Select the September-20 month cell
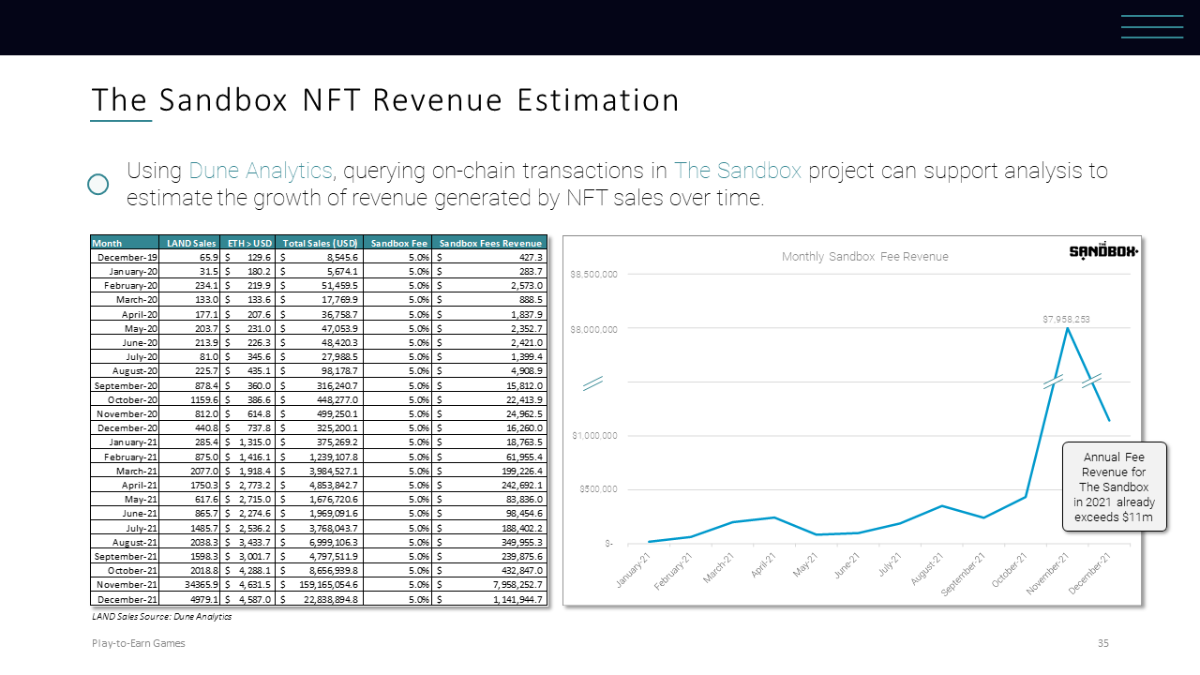This screenshot has width=1200, height=675. tap(124, 385)
